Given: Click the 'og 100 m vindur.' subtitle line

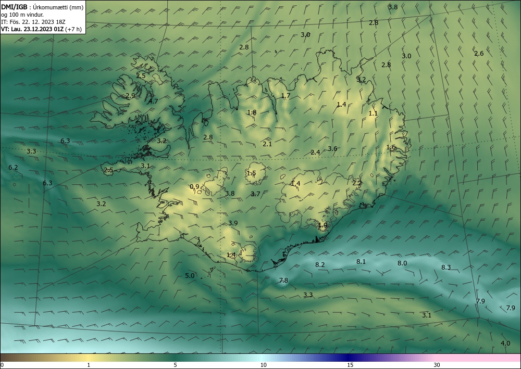Looking at the screenshot, I should coord(22,15).
